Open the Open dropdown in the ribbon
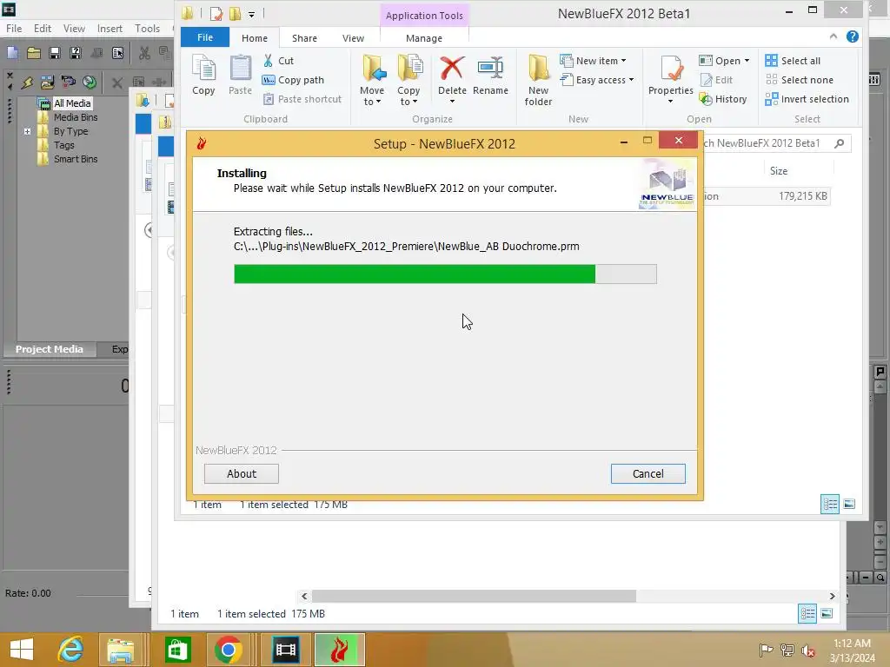 [x=724, y=61]
